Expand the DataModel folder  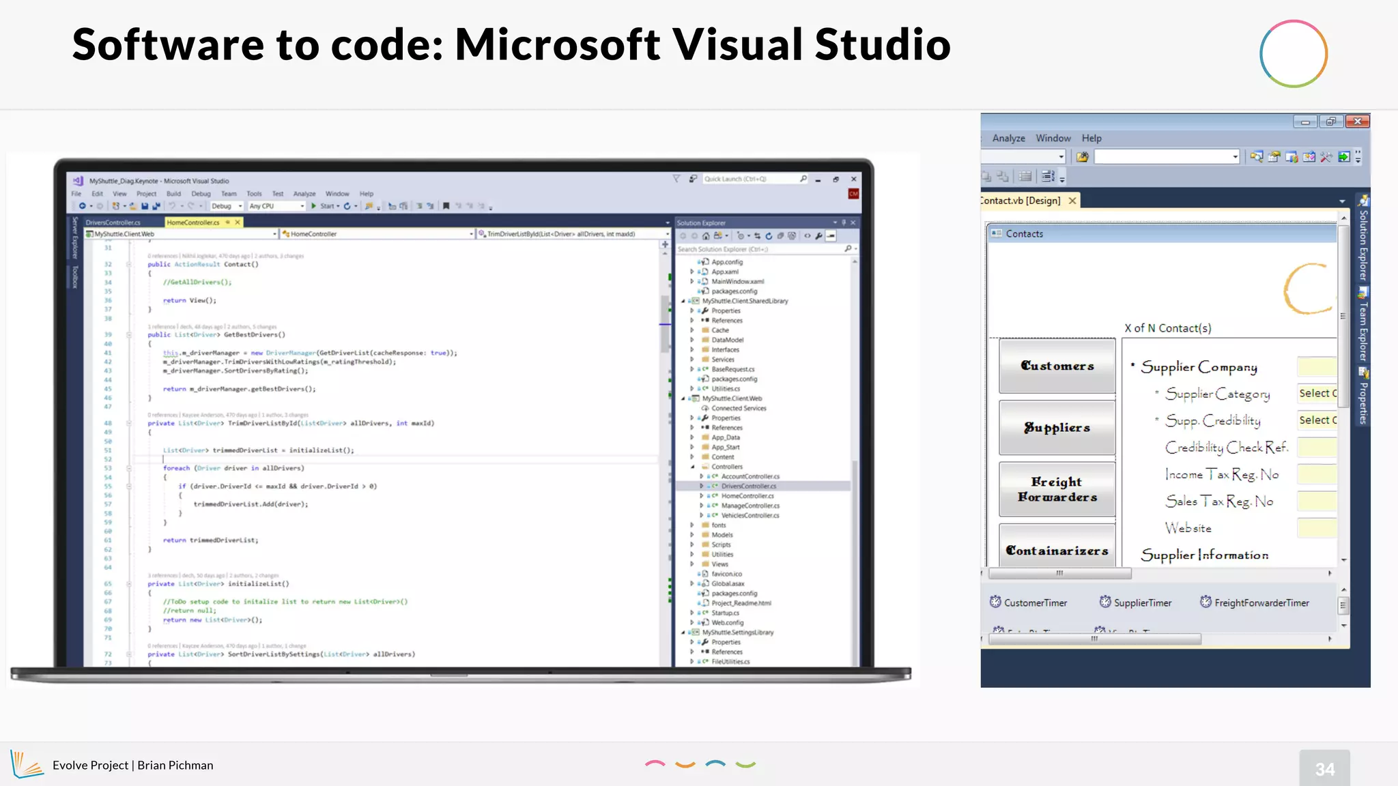(x=691, y=340)
